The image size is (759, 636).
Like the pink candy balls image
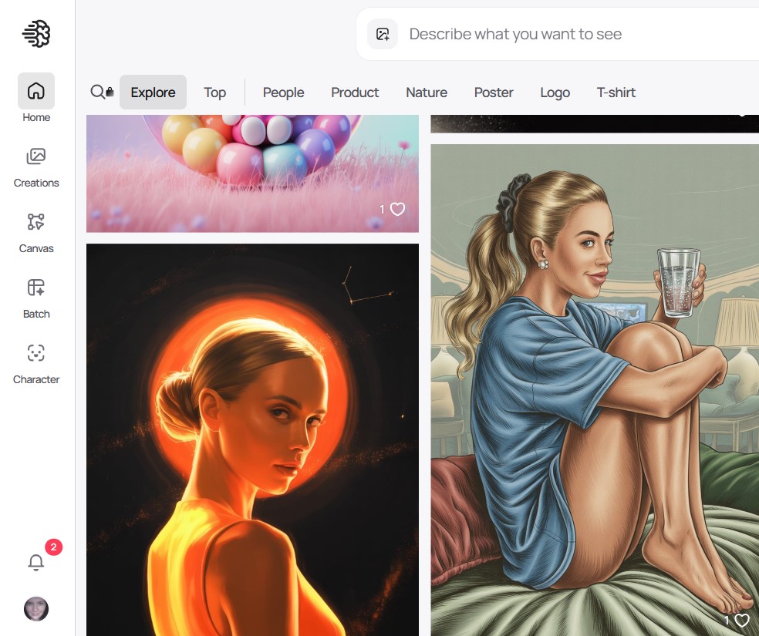click(x=397, y=209)
